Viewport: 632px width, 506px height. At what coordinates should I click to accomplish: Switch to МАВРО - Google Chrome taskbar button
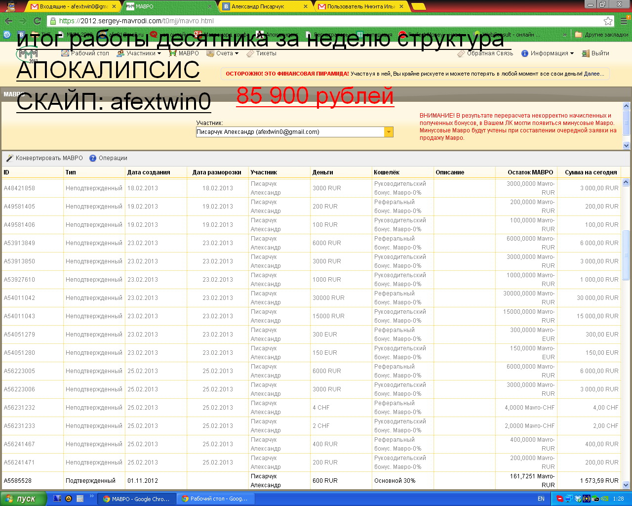click(x=136, y=499)
